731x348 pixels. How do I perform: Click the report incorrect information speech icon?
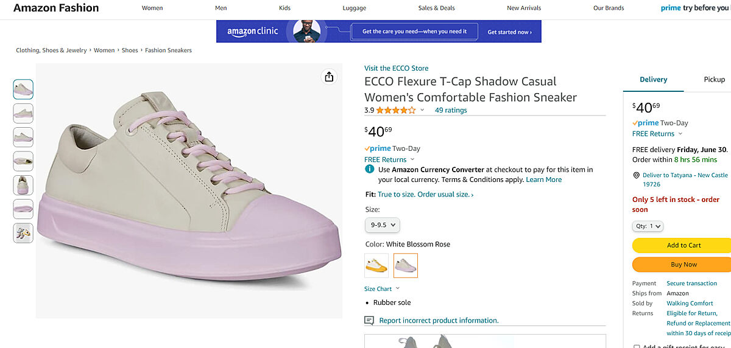point(369,321)
